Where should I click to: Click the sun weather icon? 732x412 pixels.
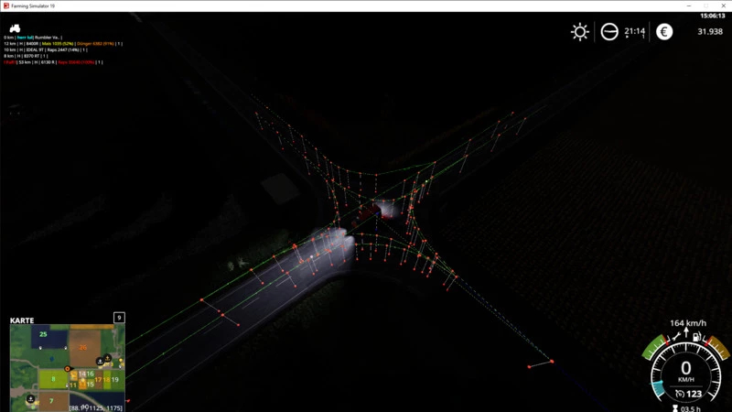(x=580, y=32)
